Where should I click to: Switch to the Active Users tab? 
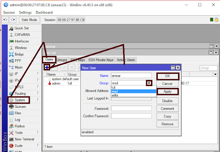click(126, 60)
